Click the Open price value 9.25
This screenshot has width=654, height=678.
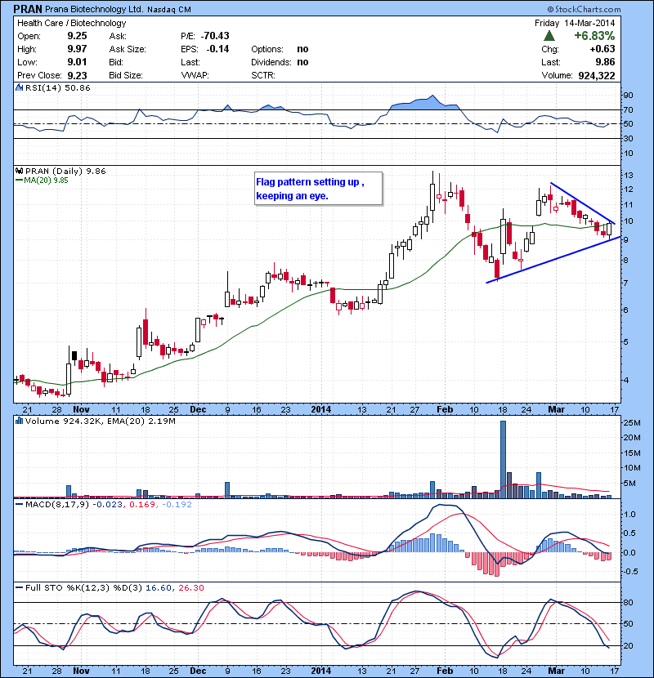tap(77, 36)
